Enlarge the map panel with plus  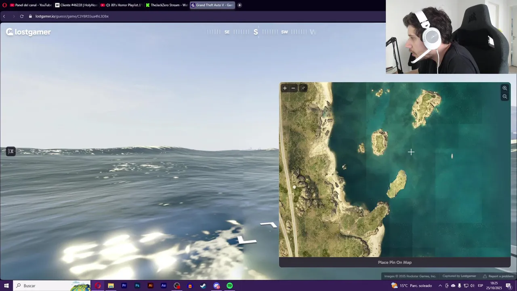point(285,88)
